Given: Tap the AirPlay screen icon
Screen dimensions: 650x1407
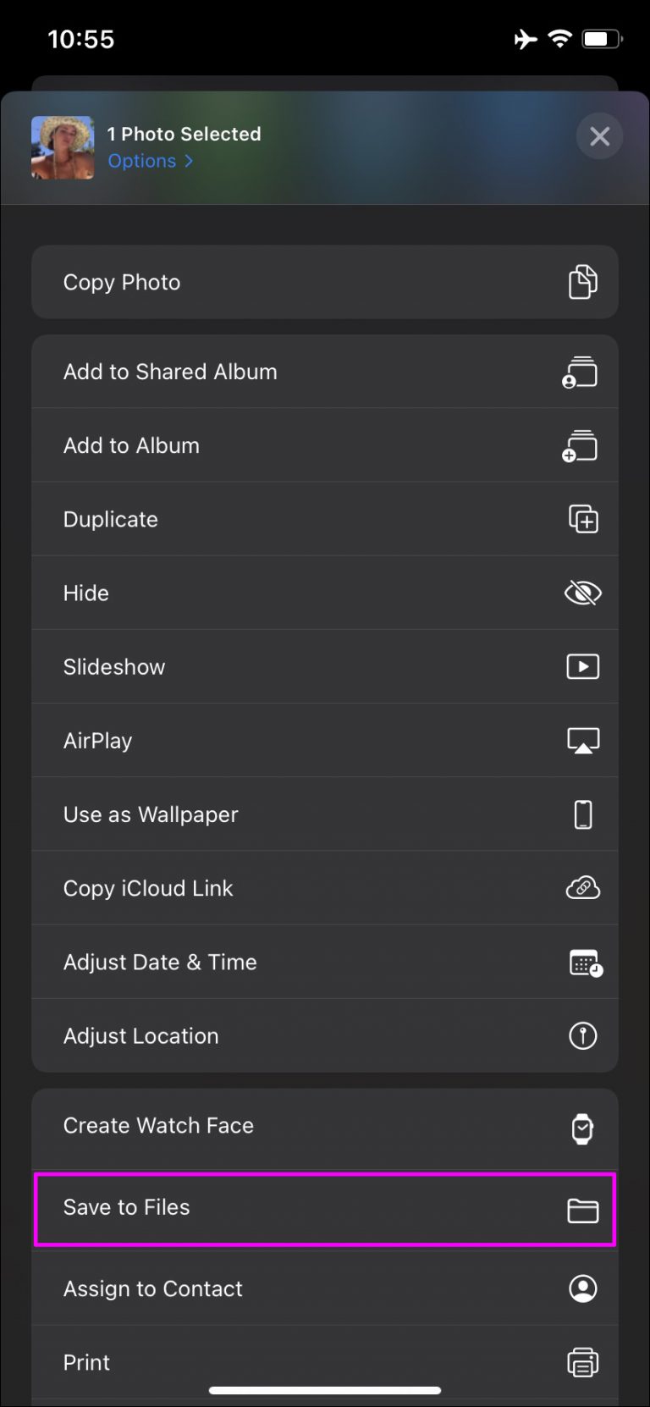Looking at the screenshot, I should click(583, 741).
